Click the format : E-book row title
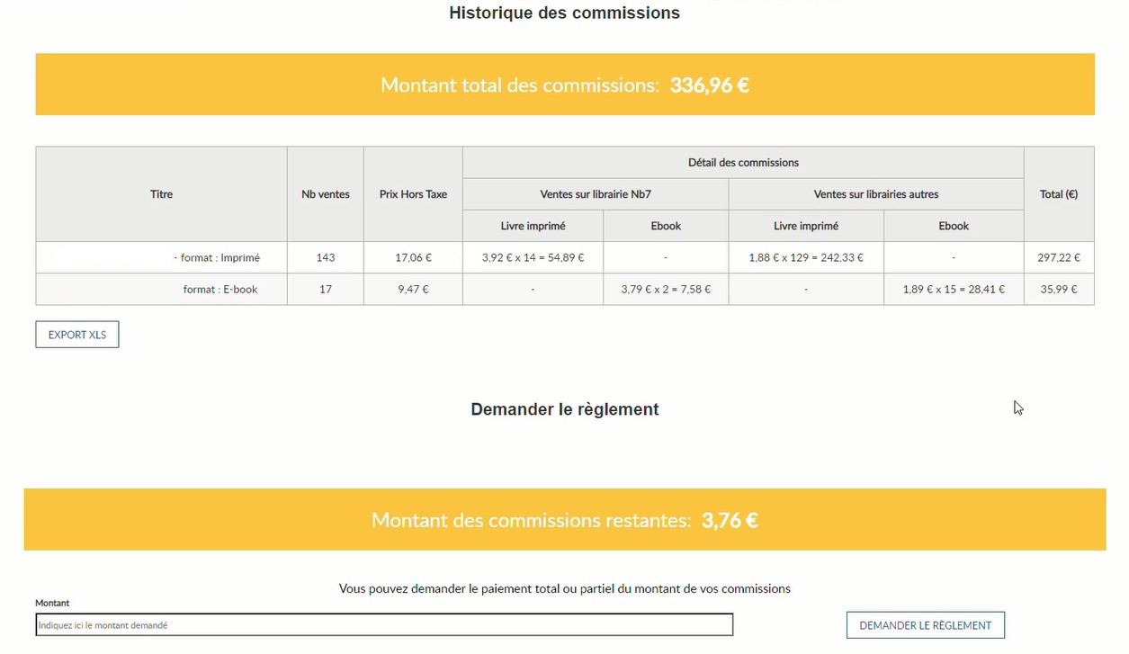This screenshot has width=1129, height=654. [x=220, y=290]
